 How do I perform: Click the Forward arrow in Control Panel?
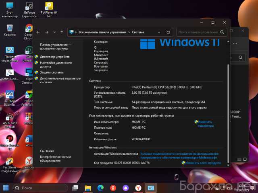point(47,32)
